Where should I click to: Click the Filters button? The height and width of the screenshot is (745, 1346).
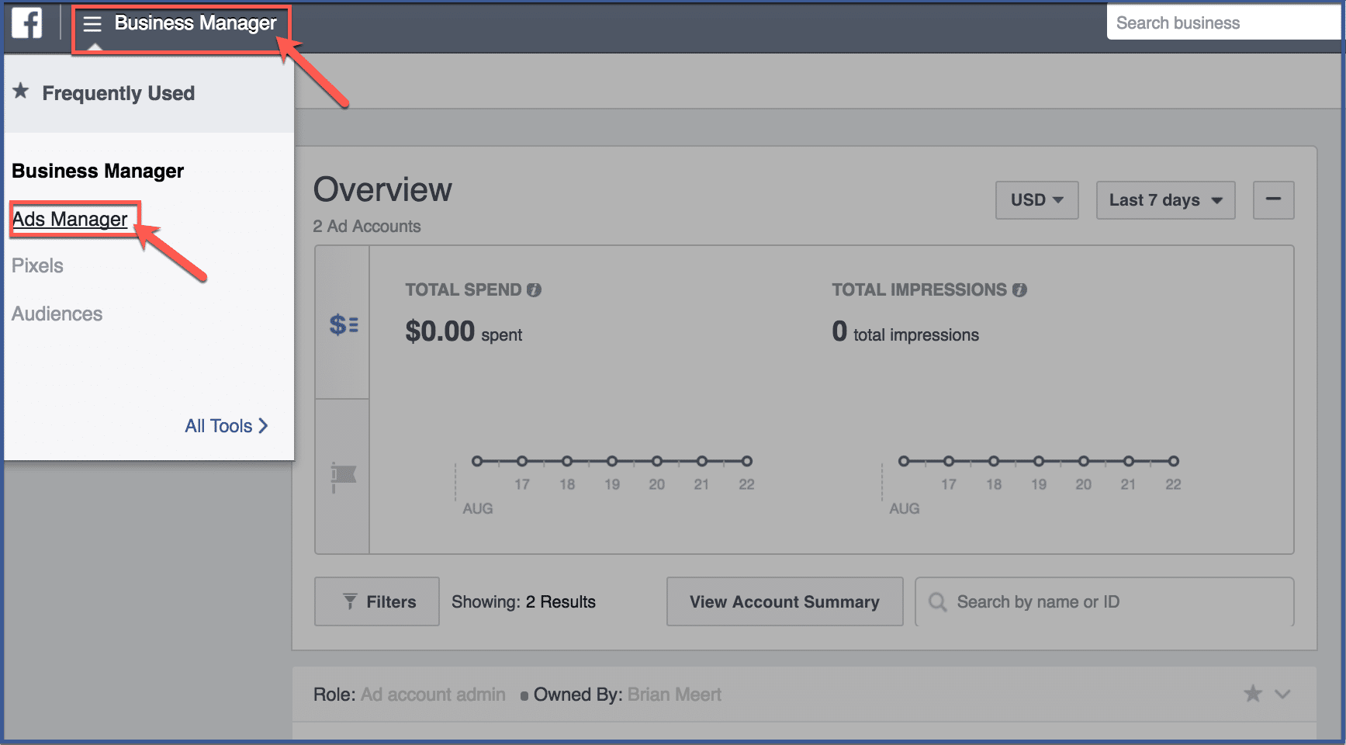coord(377,601)
